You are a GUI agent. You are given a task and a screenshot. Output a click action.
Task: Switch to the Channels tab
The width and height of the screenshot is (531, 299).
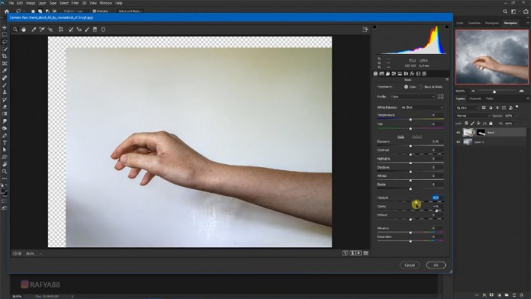(475, 99)
